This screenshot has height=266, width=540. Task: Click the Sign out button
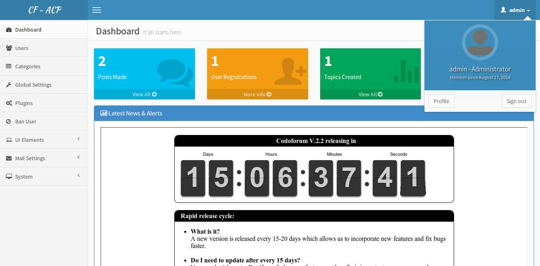point(516,101)
